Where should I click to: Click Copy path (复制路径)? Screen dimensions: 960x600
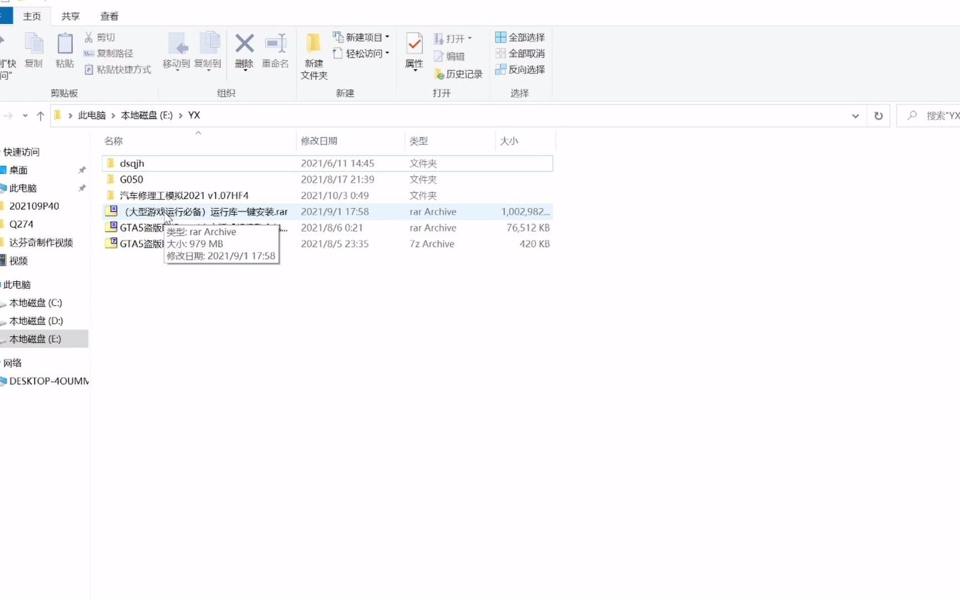pyautogui.click(x=108, y=53)
